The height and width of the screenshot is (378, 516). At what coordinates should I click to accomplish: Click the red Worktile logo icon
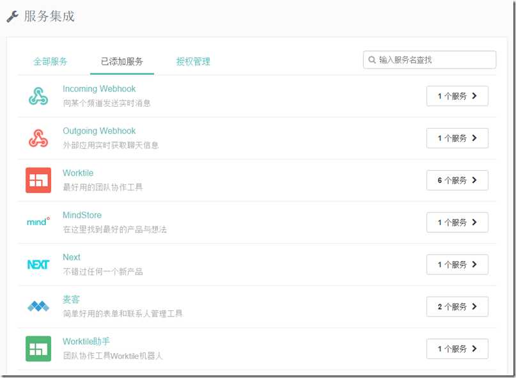pos(38,180)
